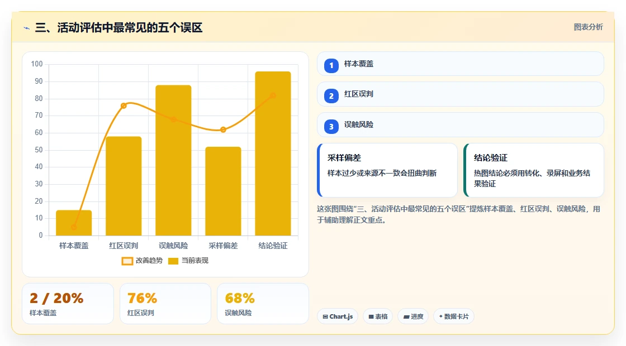
Task: Click the trend line point on the 样本覆盖 bar
Action: [74, 227]
